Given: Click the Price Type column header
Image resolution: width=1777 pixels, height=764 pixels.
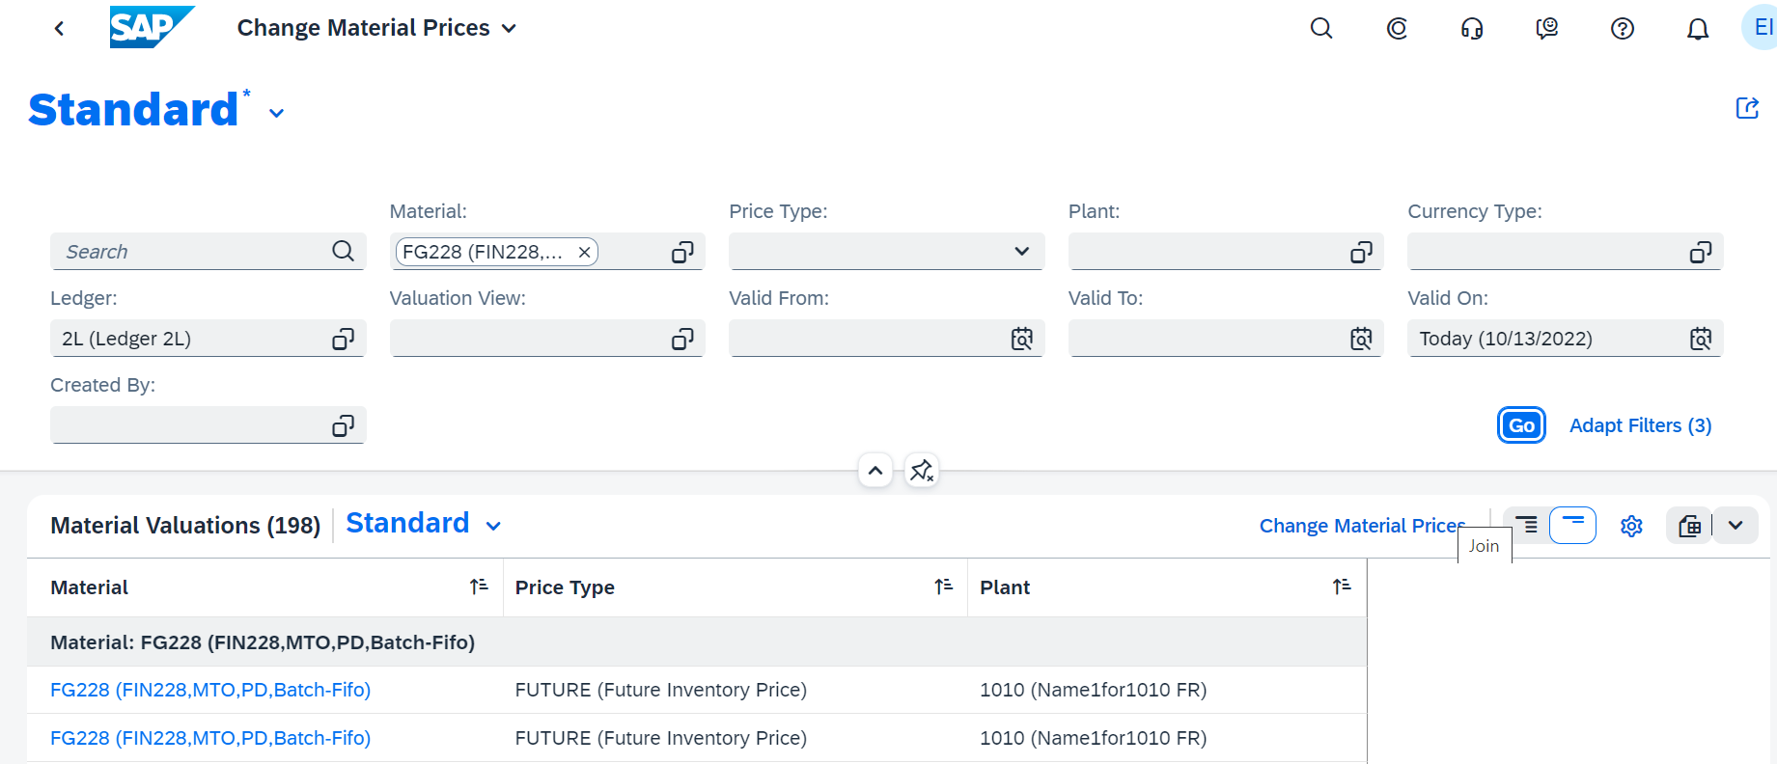Looking at the screenshot, I should tap(736, 587).
